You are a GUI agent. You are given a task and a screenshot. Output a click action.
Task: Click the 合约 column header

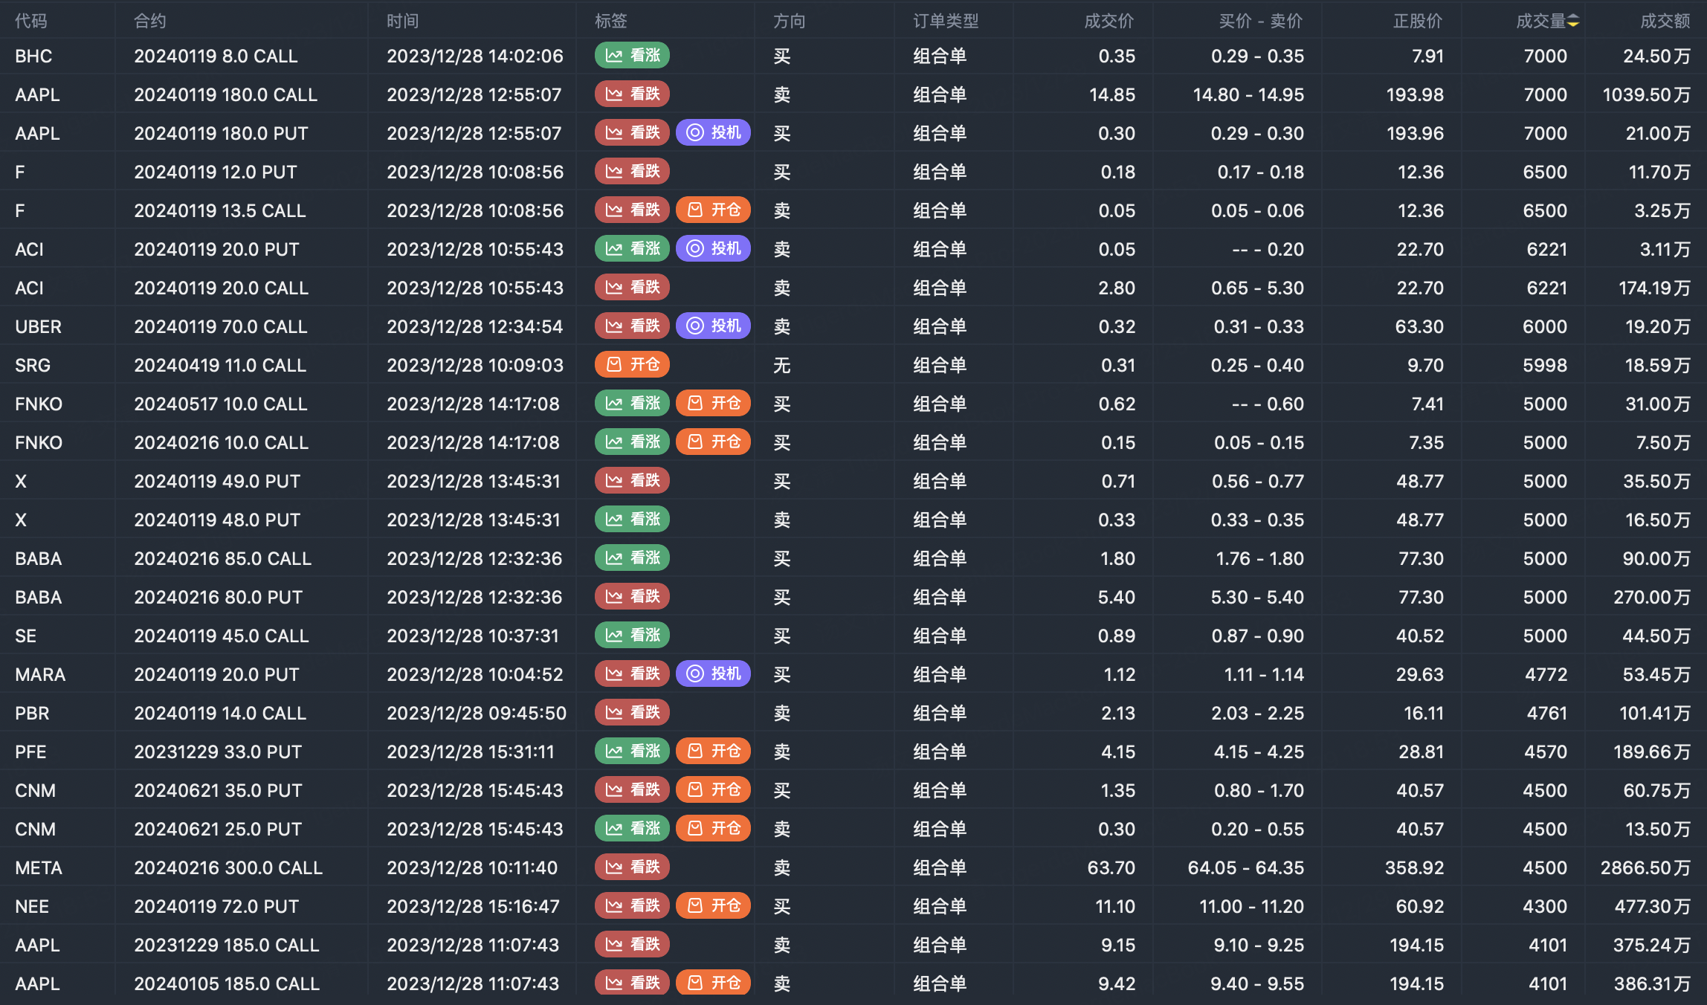(150, 22)
